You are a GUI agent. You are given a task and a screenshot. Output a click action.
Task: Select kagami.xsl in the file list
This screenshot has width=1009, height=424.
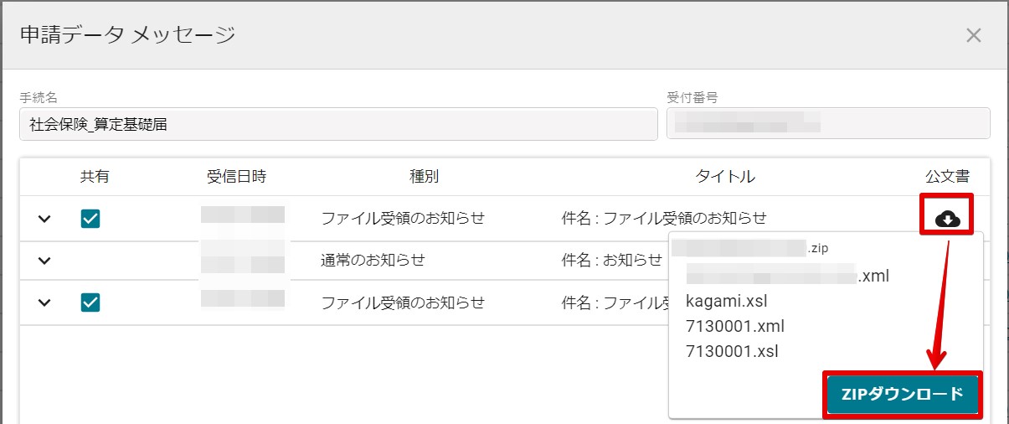click(726, 300)
